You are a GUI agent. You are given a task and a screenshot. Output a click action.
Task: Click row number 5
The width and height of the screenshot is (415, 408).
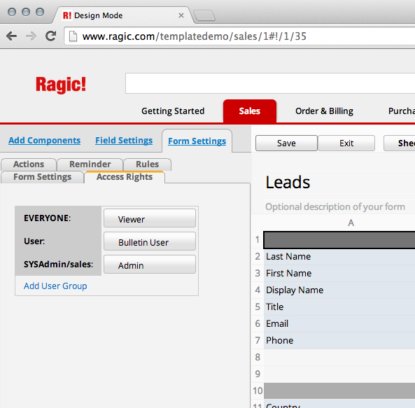coord(258,307)
